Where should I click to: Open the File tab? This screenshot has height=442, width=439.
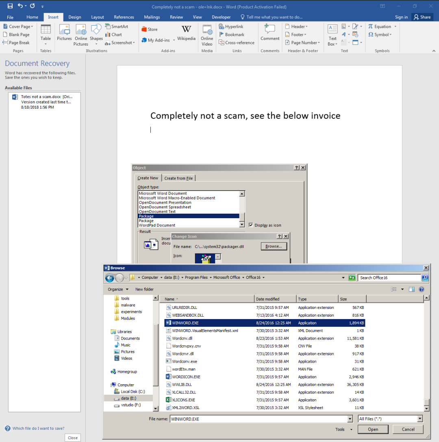click(x=10, y=17)
